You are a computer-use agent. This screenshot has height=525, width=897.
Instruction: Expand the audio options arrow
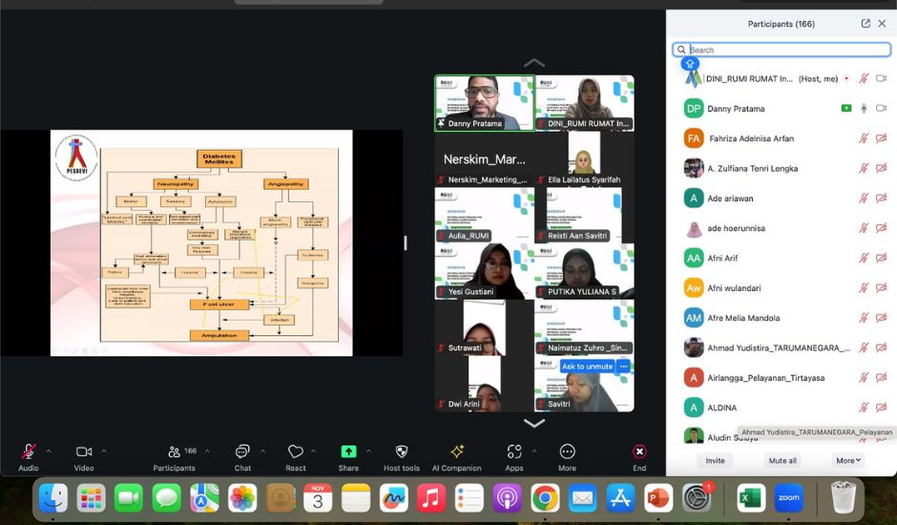49,451
